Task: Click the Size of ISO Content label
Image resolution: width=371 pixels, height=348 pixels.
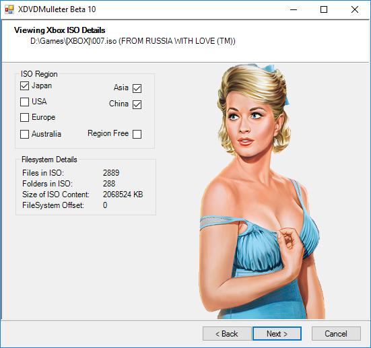Action: 56,195
